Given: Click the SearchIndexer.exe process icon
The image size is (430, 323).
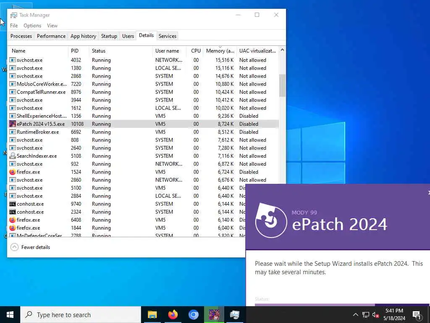Looking at the screenshot, I should pyautogui.click(x=12, y=156).
